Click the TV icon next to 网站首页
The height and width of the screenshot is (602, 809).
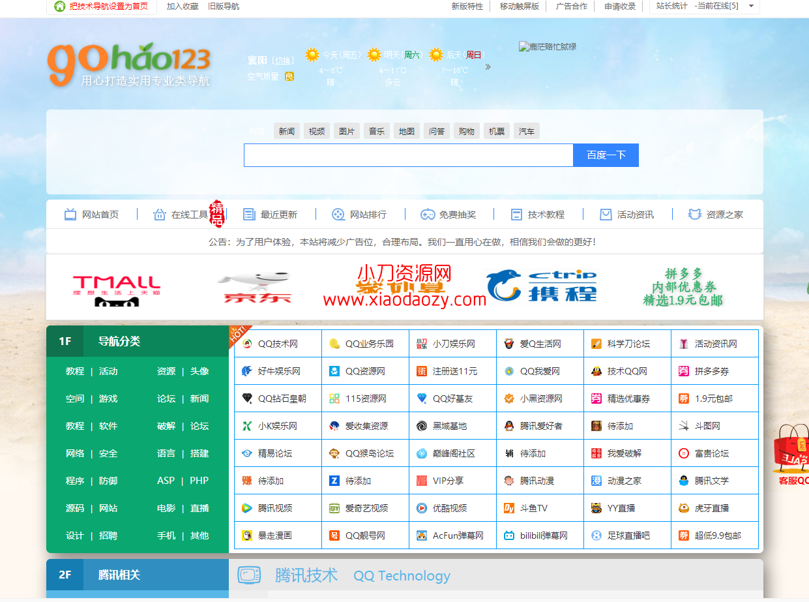70,215
